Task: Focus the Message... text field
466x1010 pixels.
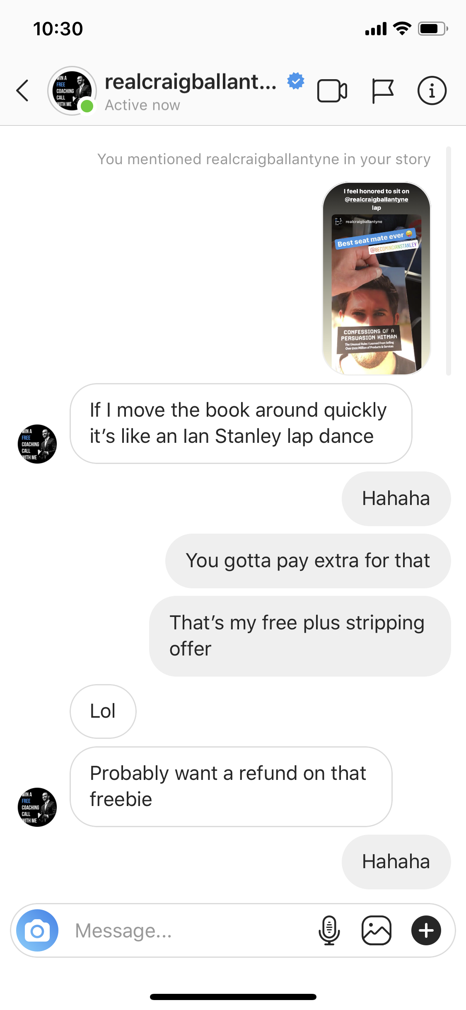Action: (191, 931)
